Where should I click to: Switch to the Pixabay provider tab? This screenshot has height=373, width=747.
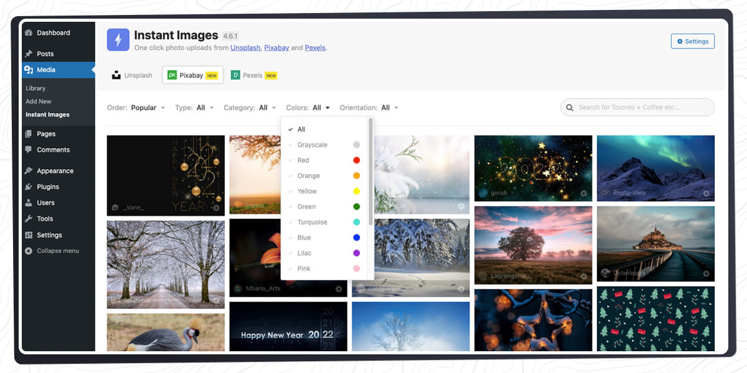click(193, 75)
